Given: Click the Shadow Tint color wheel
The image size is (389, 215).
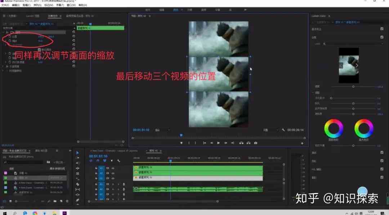Looking at the screenshot, I should (334, 128).
